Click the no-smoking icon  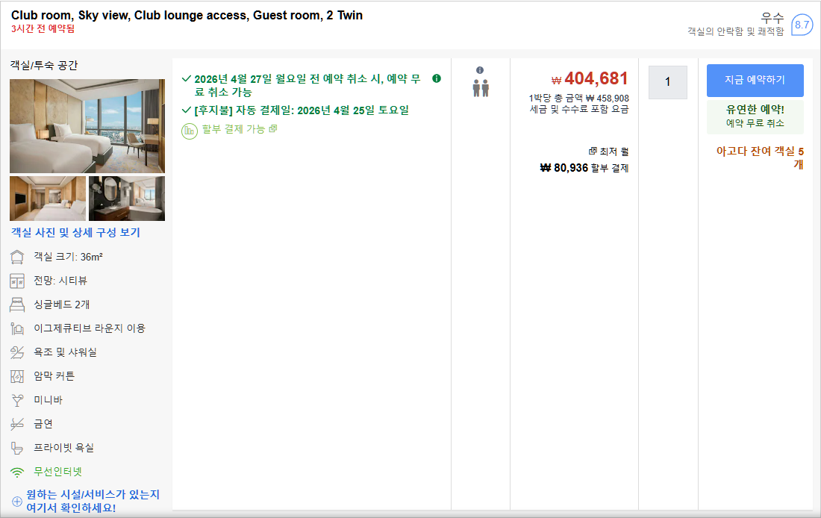pyautogui.click(x=17, y=424)
